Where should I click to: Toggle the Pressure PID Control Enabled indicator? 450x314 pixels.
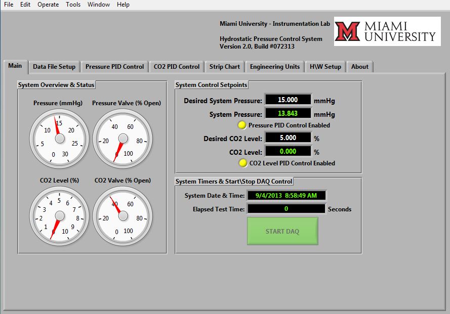(x=242, y=125)
